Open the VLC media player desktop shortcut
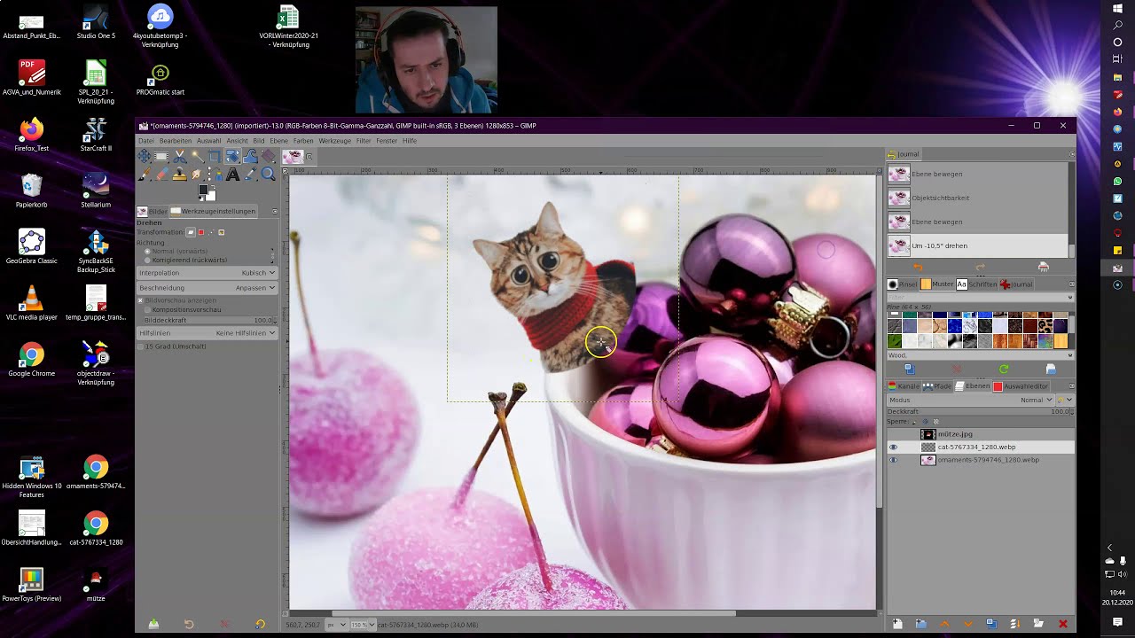 (x=31, y=303)
